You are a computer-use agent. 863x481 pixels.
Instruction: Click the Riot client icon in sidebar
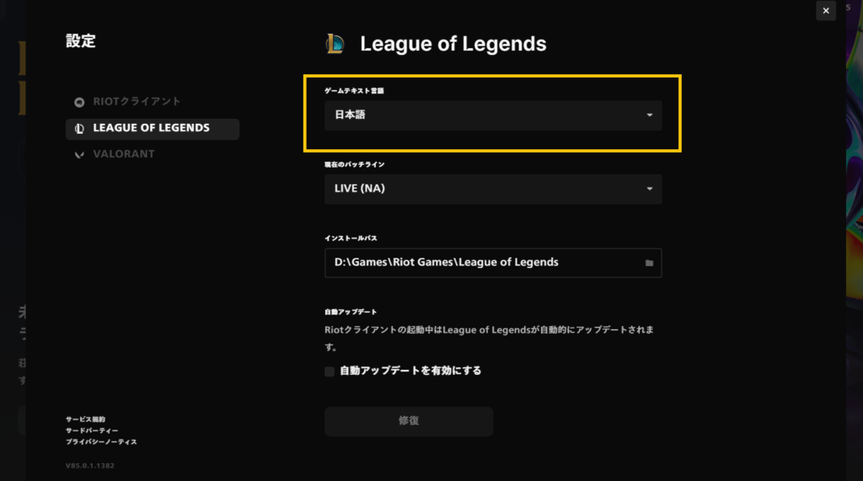coord(79,103)
